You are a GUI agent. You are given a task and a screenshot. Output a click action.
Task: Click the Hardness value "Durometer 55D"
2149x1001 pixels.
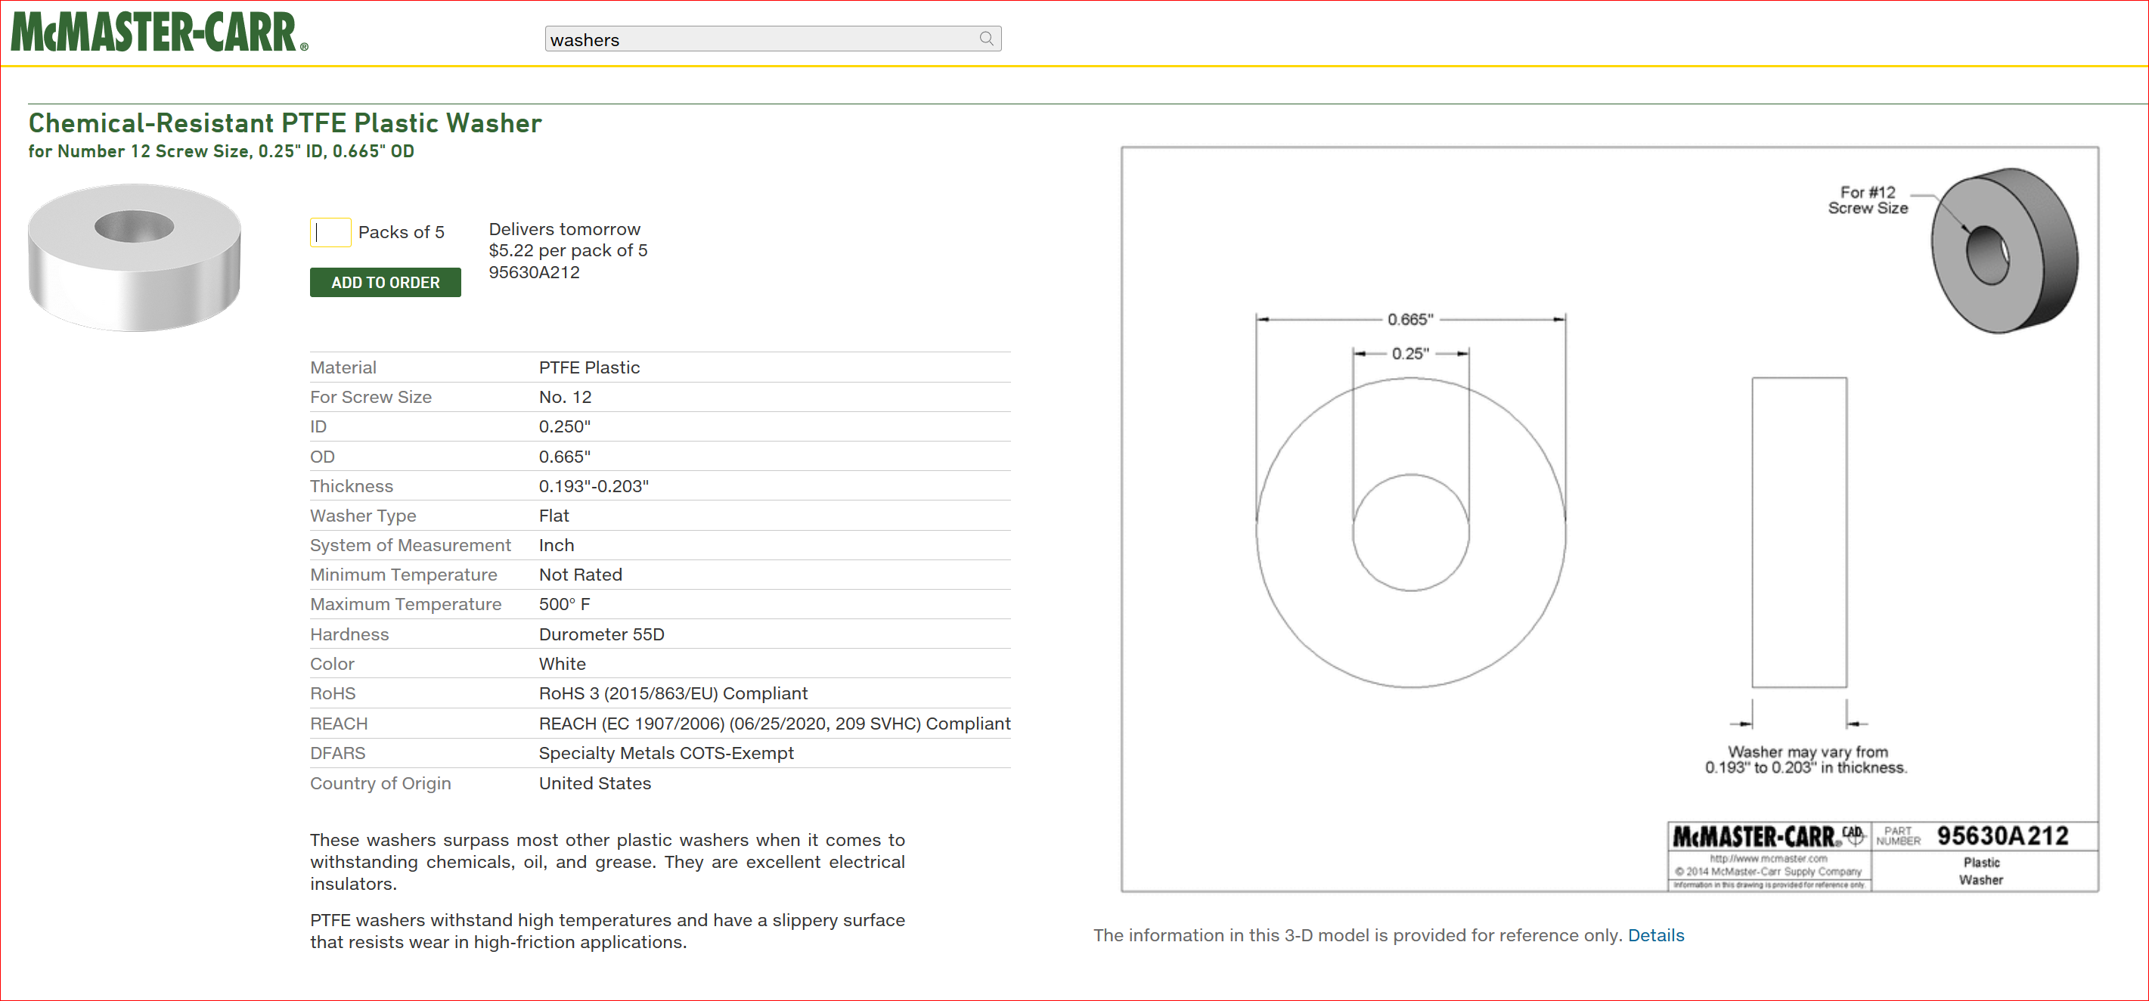click(x=601, y=634)
